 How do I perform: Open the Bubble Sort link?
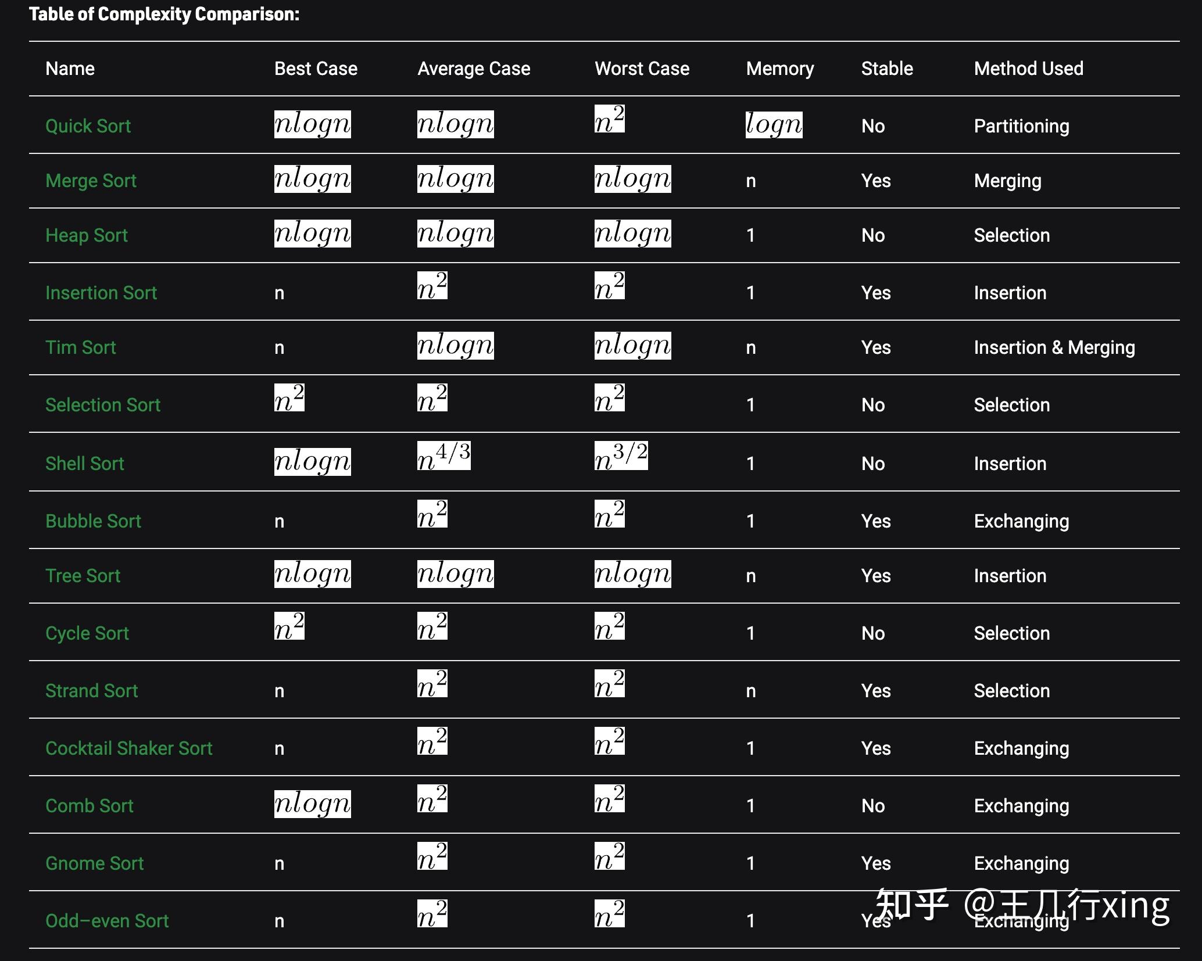pyautogui.click(x=93, y=521)
